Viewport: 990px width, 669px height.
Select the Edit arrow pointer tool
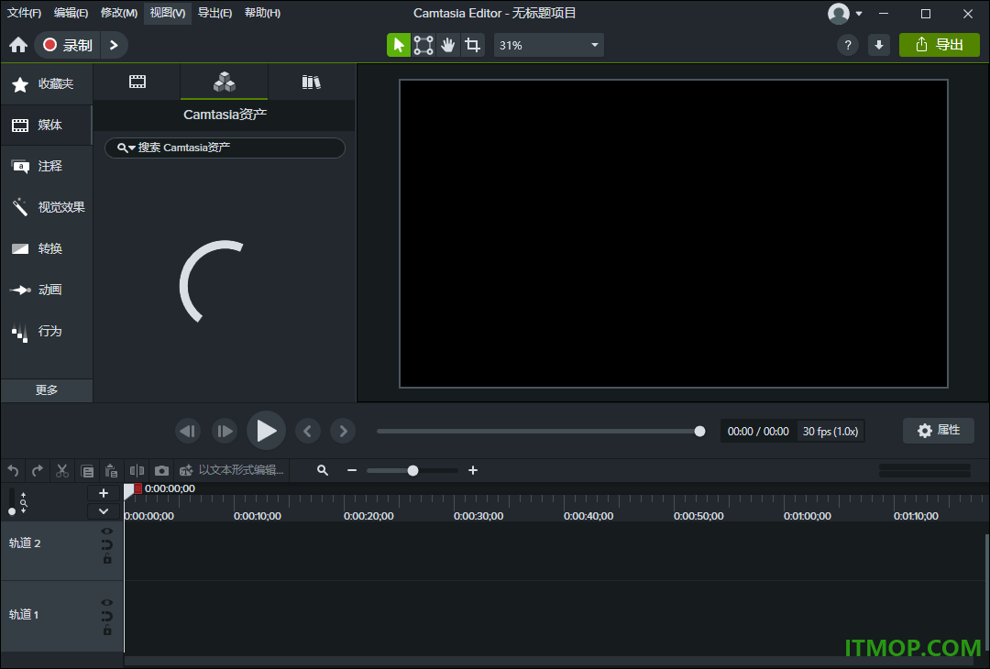tap(399, 45)
